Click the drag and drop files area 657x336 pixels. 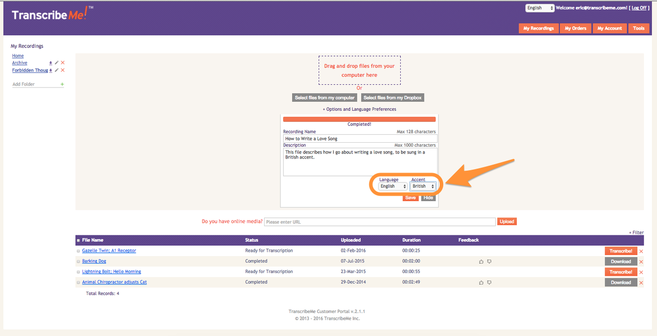click(x=359, y=70)
